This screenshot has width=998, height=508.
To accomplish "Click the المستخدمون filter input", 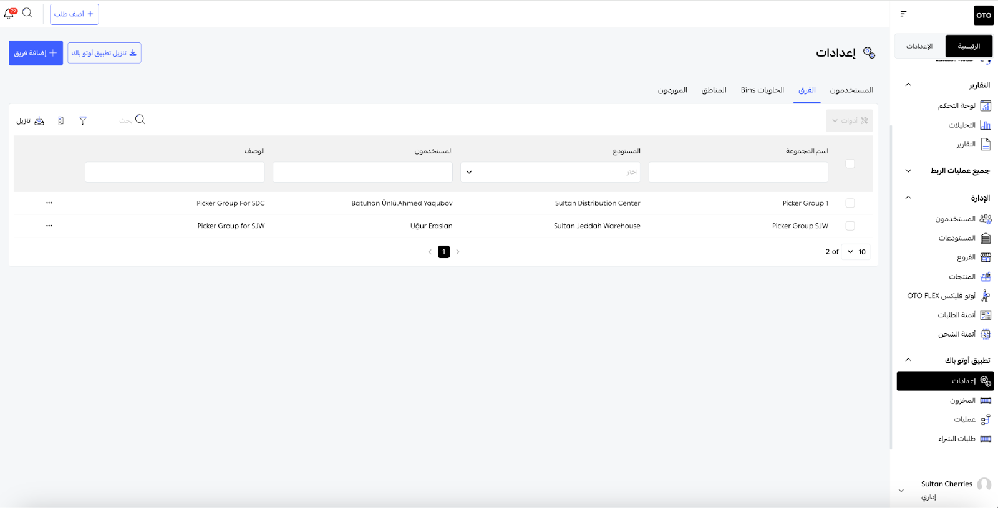I will (x=363, y=172).
